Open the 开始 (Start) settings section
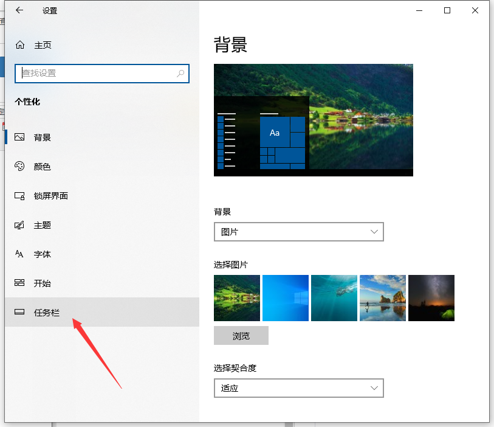The height and width of the screenshot is (427, 494). click(x=43, y=283)
